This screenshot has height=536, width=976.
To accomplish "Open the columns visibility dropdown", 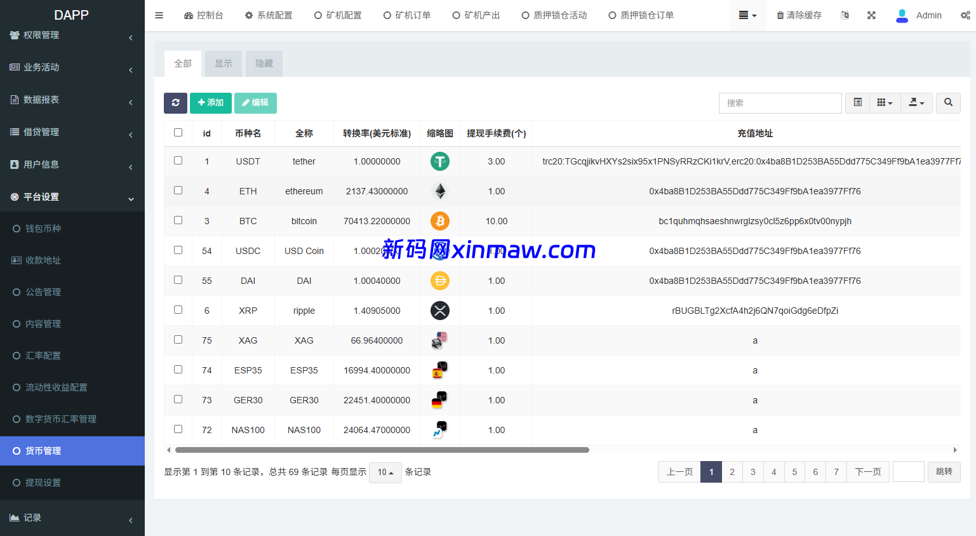I will coord(885,103).
